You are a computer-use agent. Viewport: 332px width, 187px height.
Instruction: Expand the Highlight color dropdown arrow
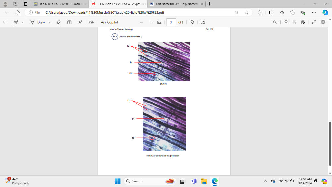point(22,22)
